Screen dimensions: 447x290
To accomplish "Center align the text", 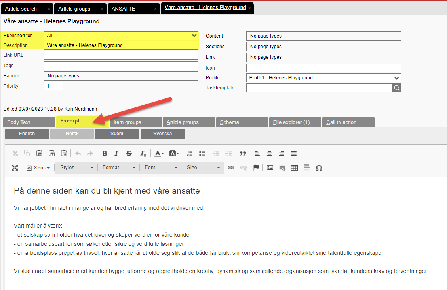I will pyautogui.click(x=269, y=153).
